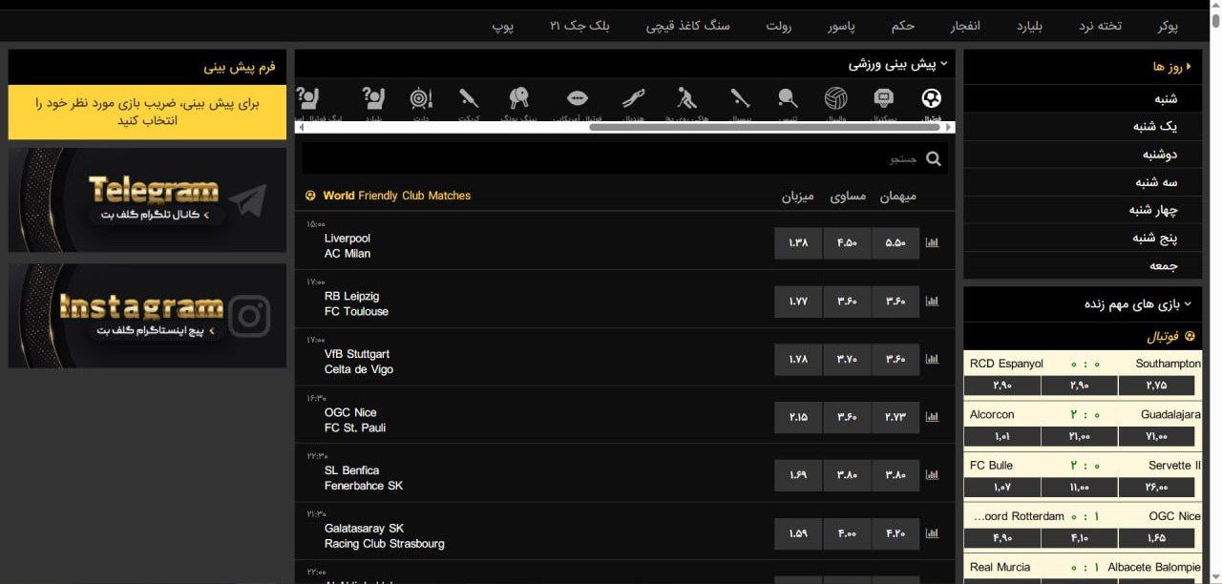Pick Alcorcon live odds 1,01
Image resolution: width=1222 pixels, height=584 pixels.
coord(1001,436)
